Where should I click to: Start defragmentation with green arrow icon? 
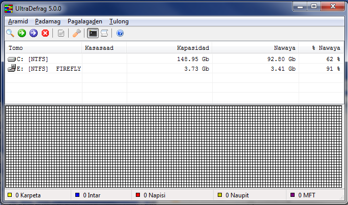[22, 33]
